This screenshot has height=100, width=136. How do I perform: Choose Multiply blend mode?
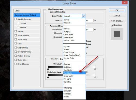point(75,32)
